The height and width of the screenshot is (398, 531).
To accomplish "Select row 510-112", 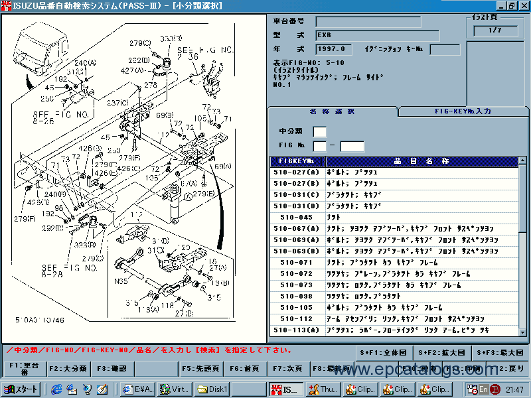I will tap(394, 319).
